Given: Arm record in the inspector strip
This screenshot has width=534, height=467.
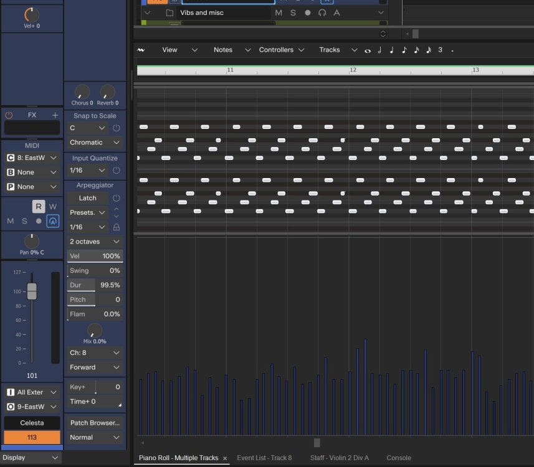Looking at the screenshot, I should 39,221.
